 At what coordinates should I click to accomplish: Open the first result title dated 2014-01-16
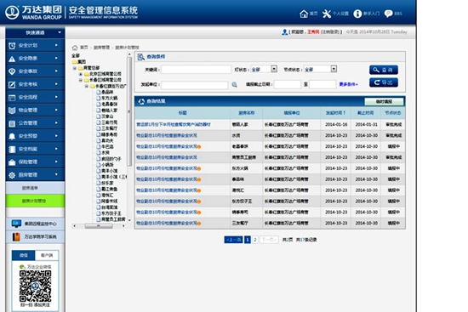click(x=174, y=125)
